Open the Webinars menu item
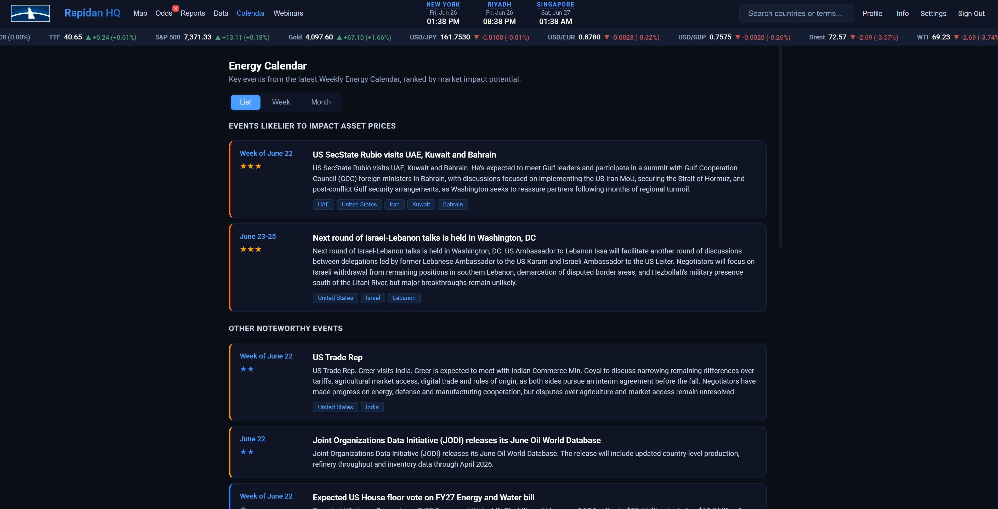 pyautogui.click(x=288, y=13)
